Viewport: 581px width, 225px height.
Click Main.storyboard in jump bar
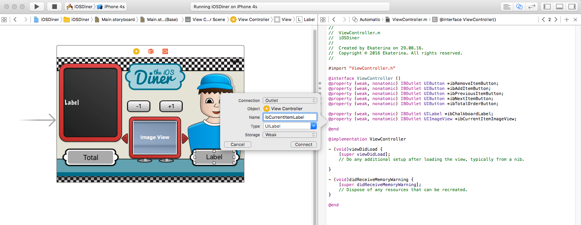tap(115, 19)
